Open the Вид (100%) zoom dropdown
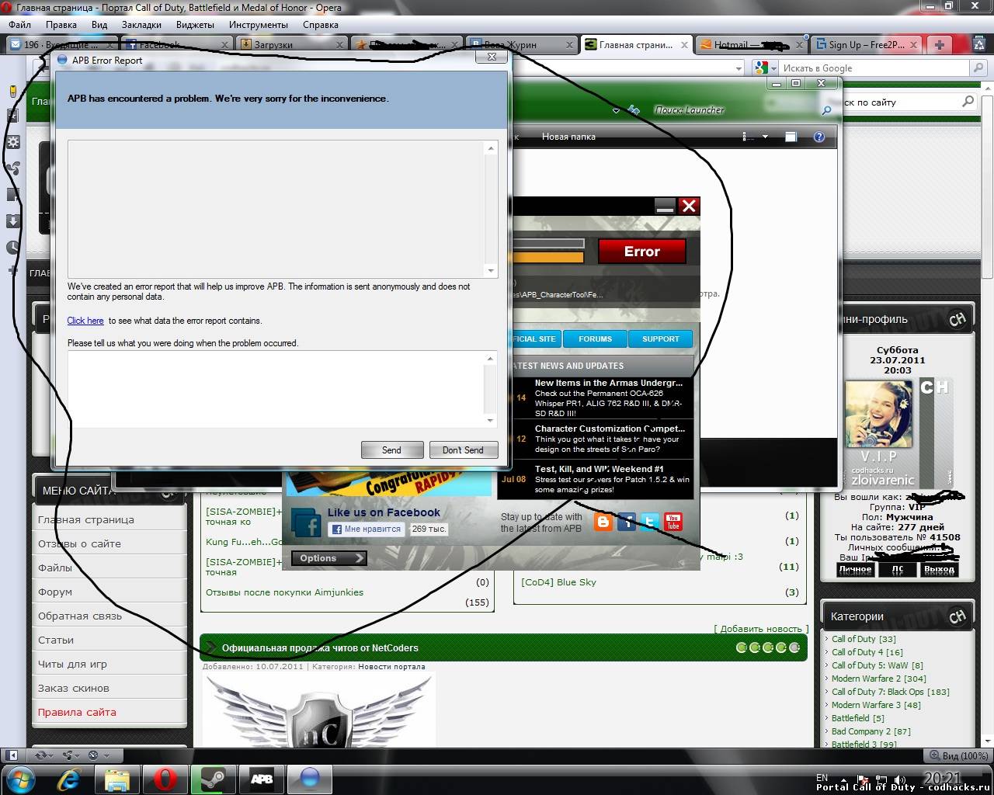Viewport: 994px width, 795px height. click(x=958, y=755)
